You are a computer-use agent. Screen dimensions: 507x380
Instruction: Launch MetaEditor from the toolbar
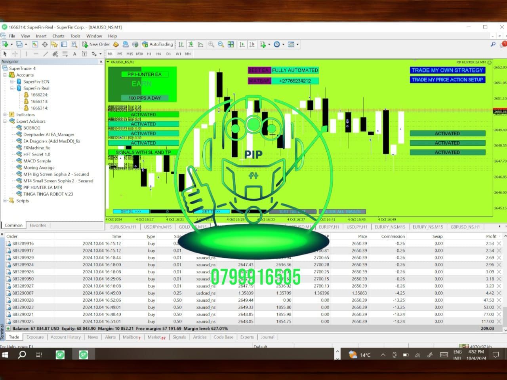(x=116, y=44)
